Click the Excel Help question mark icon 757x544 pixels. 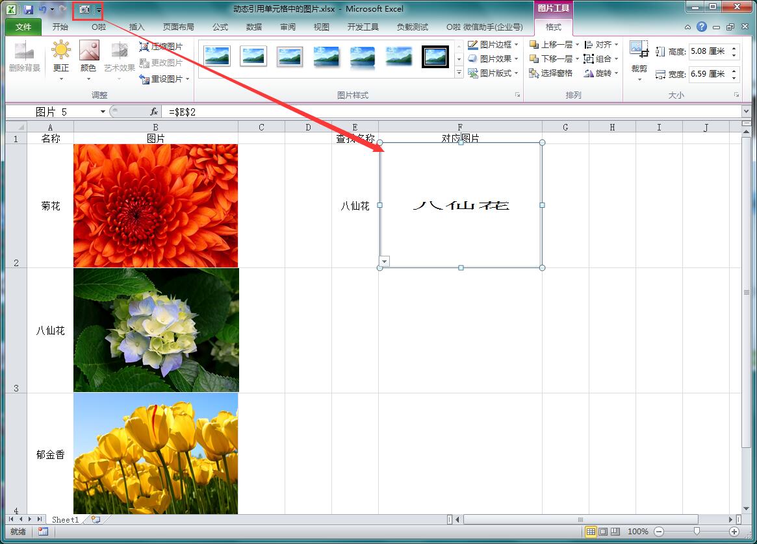(x=702, y=27)
